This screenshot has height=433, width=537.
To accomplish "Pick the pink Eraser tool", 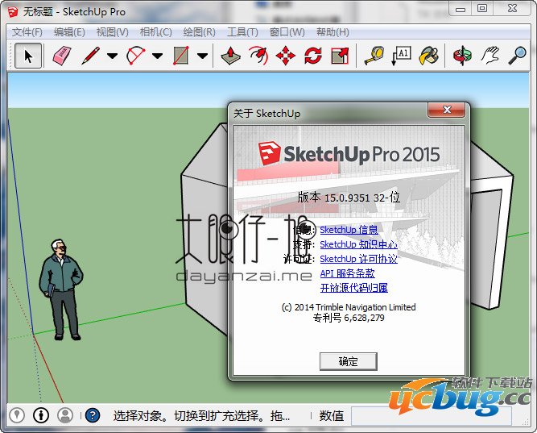I will (62, 56).
